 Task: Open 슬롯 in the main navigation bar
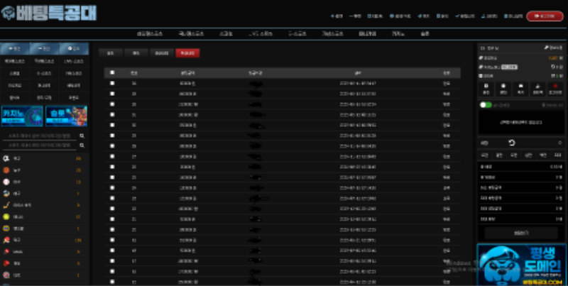tap(425, 33)
